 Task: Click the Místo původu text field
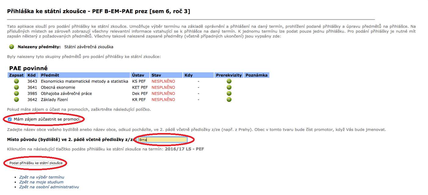pos(162,140)
